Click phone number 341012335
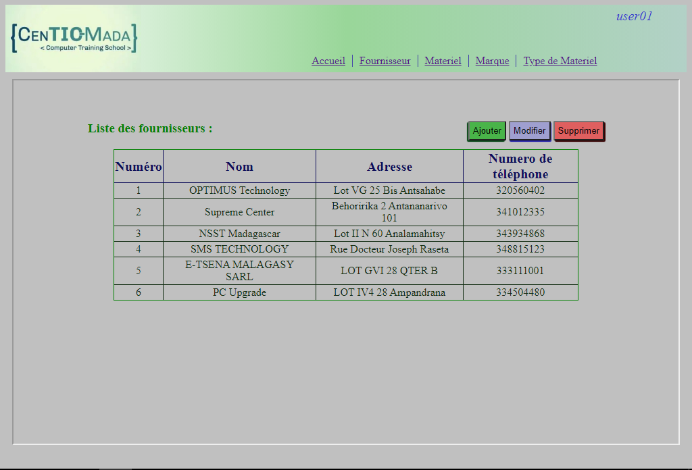Viewport: 692px width, 470px height. (x=521, y=212)
